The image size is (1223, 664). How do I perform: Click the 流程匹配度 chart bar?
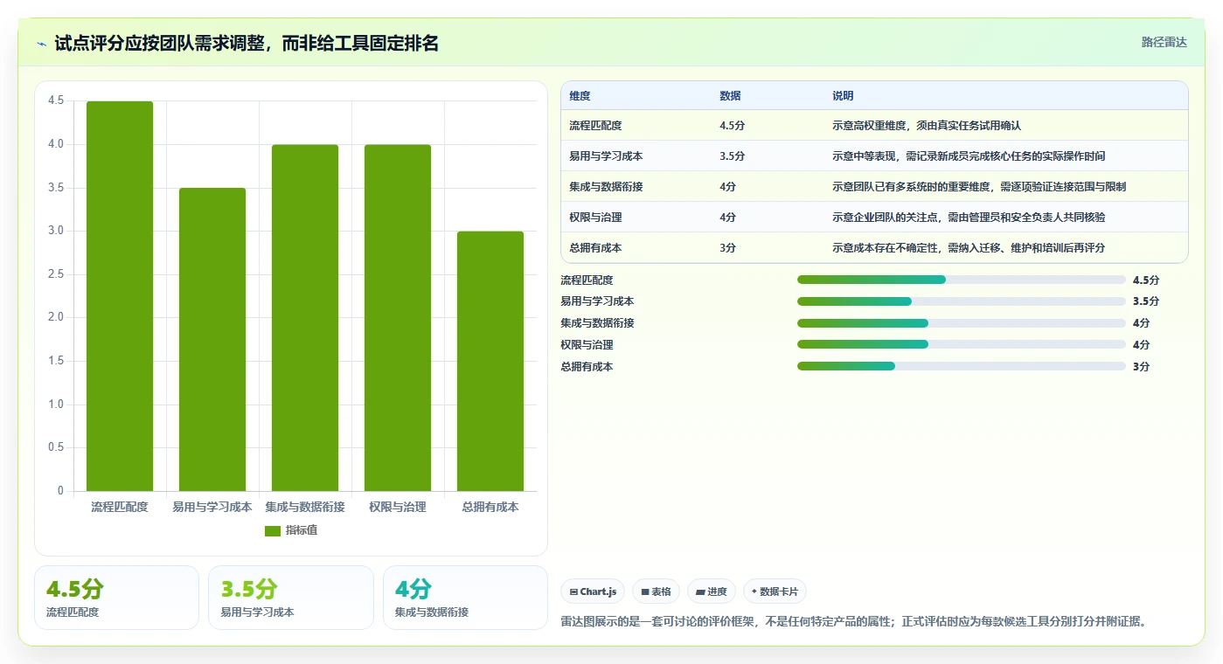tap(120, 296)
